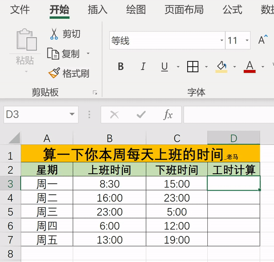Expand Borders dropdown arrow
Image resolution: width=274 pixels, height=262 pixels.
(x=206, y=67)
